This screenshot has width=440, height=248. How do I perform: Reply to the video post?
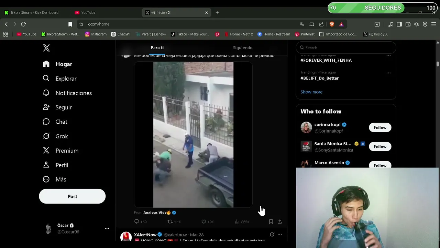click(140, 222)
